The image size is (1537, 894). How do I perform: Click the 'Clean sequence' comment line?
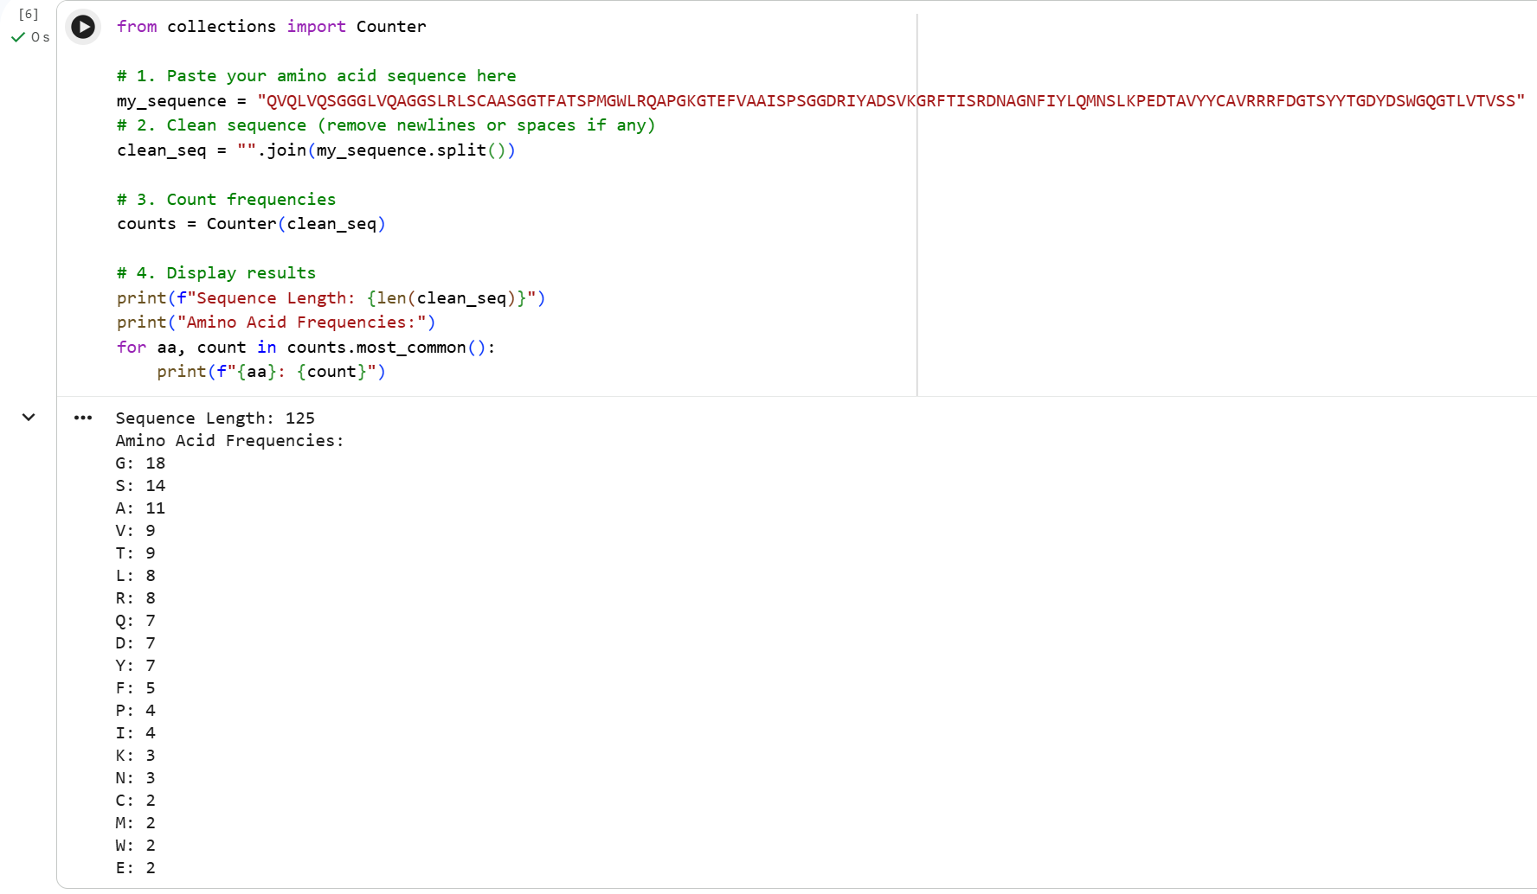click(386, 125)
